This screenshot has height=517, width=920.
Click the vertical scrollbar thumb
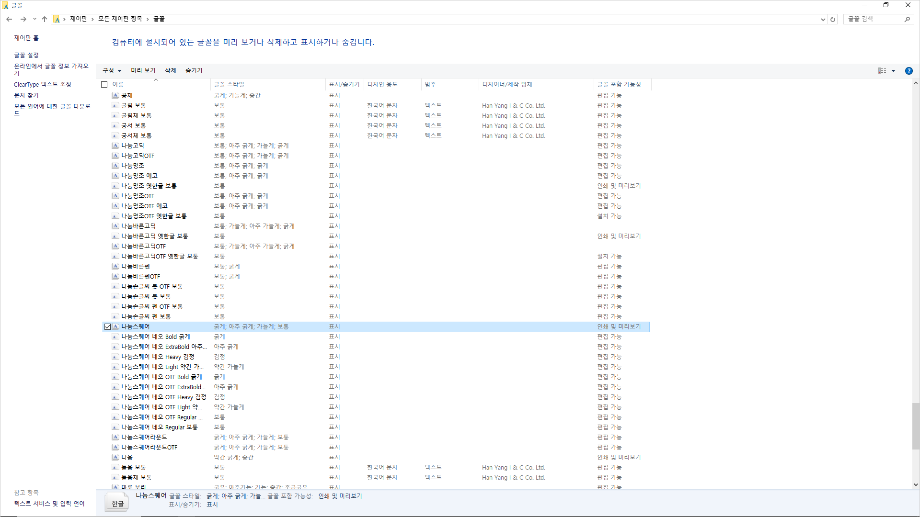pos(915,426)
